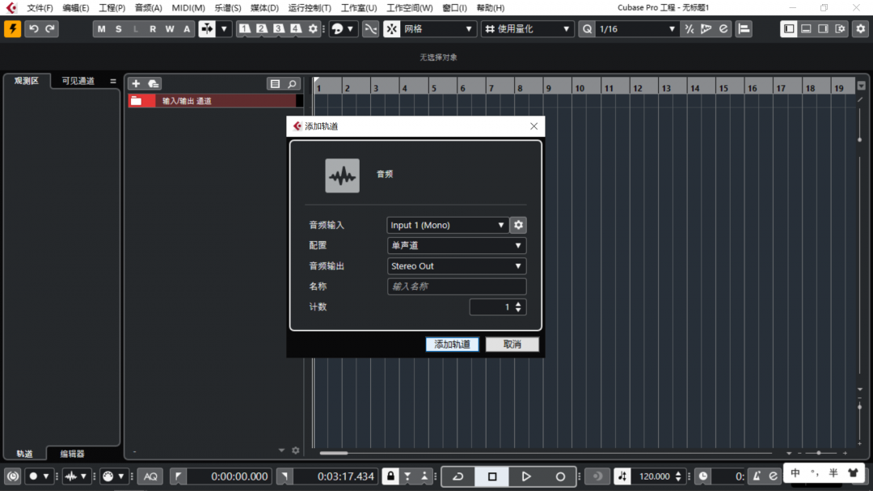The width and height of the screenshot is (873, 491).
Task: Open the 文件(F) menu
Action: [40, 8]
